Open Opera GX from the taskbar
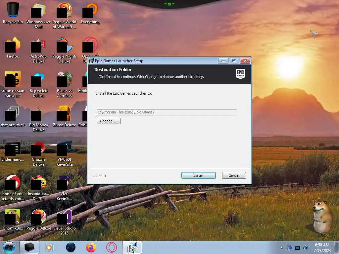This screenshot has width=339, height=254. [112, 247]
